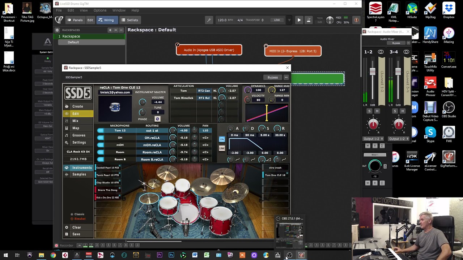Toggle the metronome icon

point(309,20)
